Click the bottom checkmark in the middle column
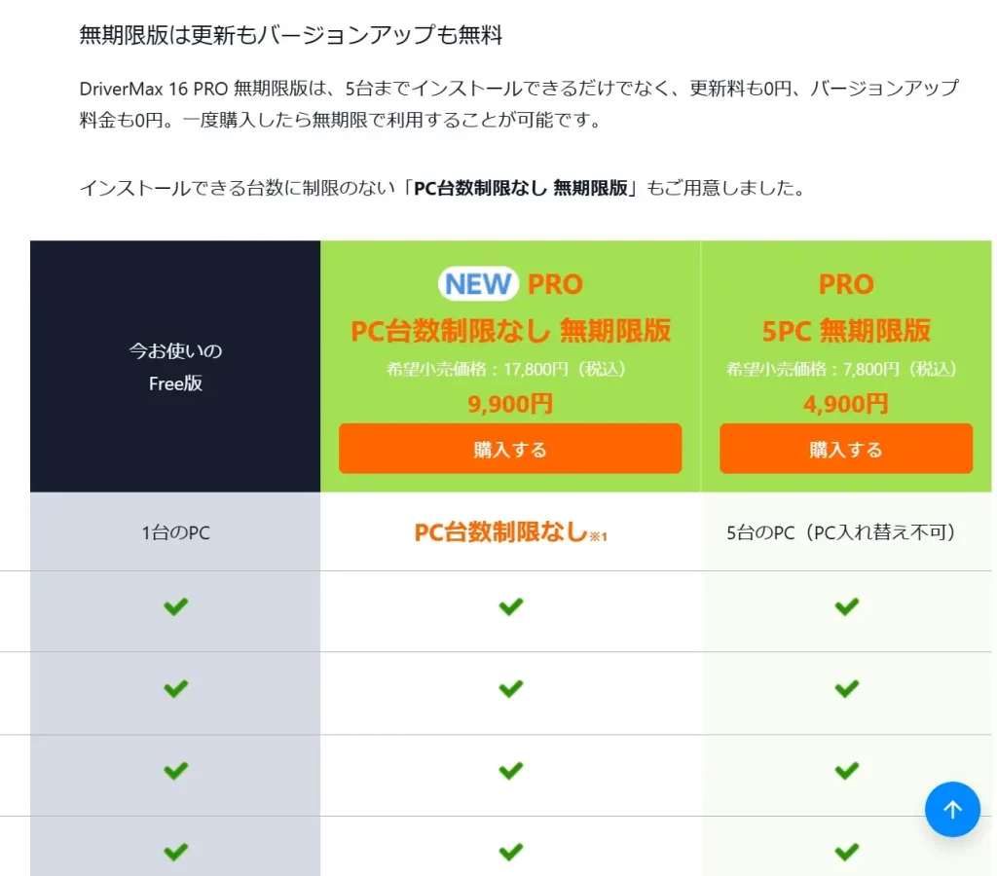 pyautogui.click(x=510, y=852)
